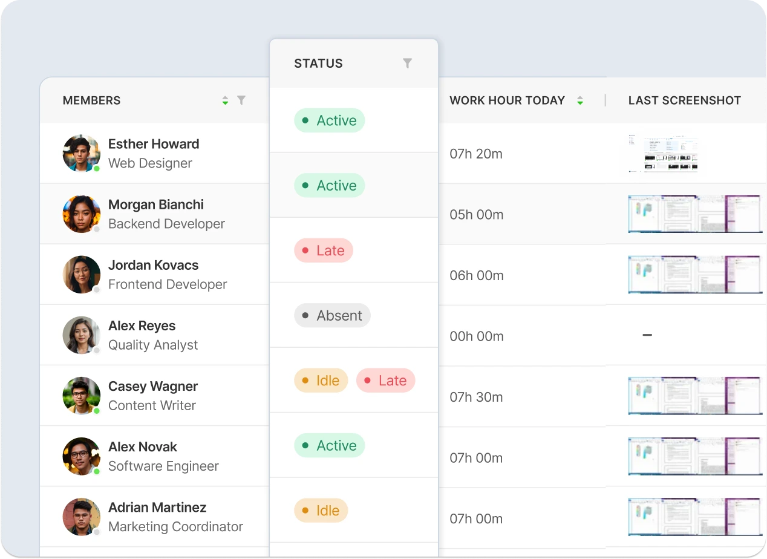Click the Late status badge for Jordan Kovacs
This screenshot has width=767, height=559.
(x=324, y=250)
